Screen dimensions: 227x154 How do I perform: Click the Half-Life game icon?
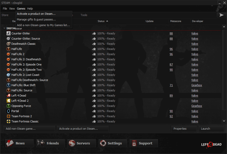click(x=8, y=49)
